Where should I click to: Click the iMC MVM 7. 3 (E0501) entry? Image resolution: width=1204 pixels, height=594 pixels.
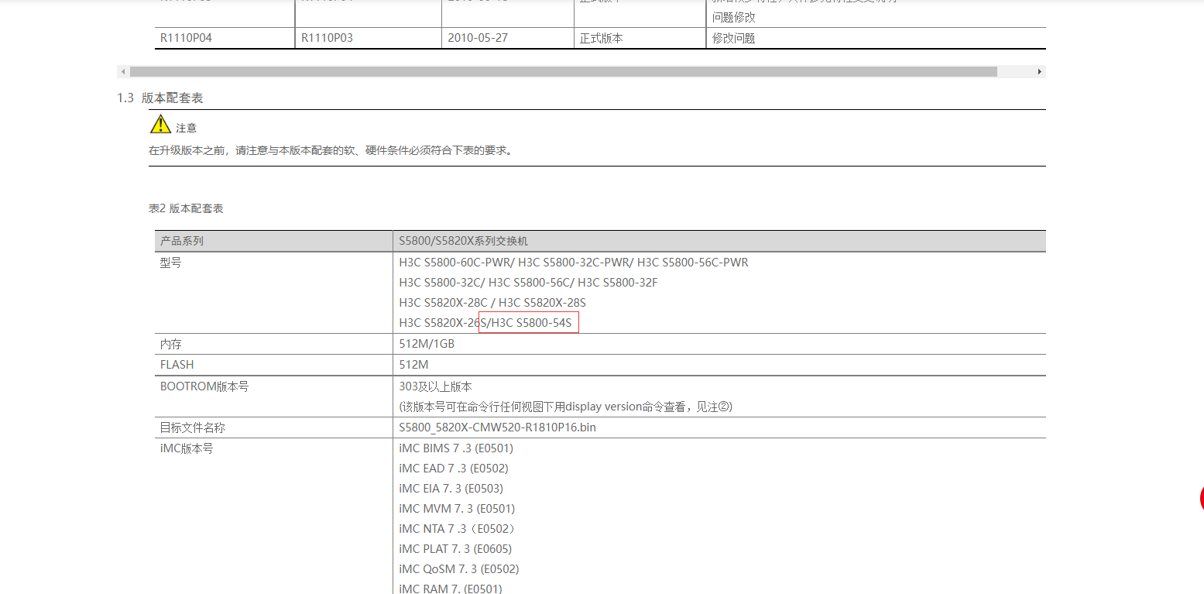[x=457, y=509]
